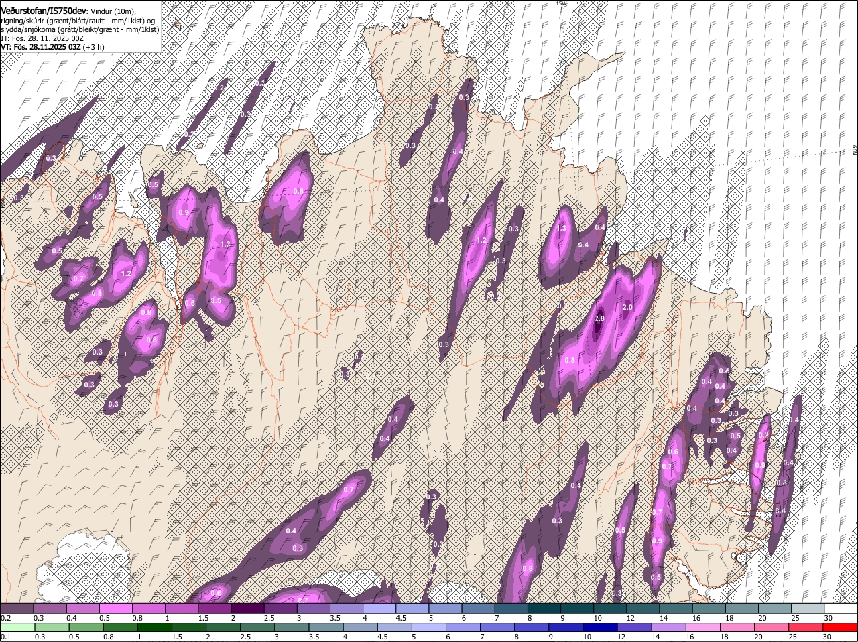Select the 'IT: Fös. 28. 11. 2025 00Z' line
This screenshot has height=642, width=858.
(42, 39)
